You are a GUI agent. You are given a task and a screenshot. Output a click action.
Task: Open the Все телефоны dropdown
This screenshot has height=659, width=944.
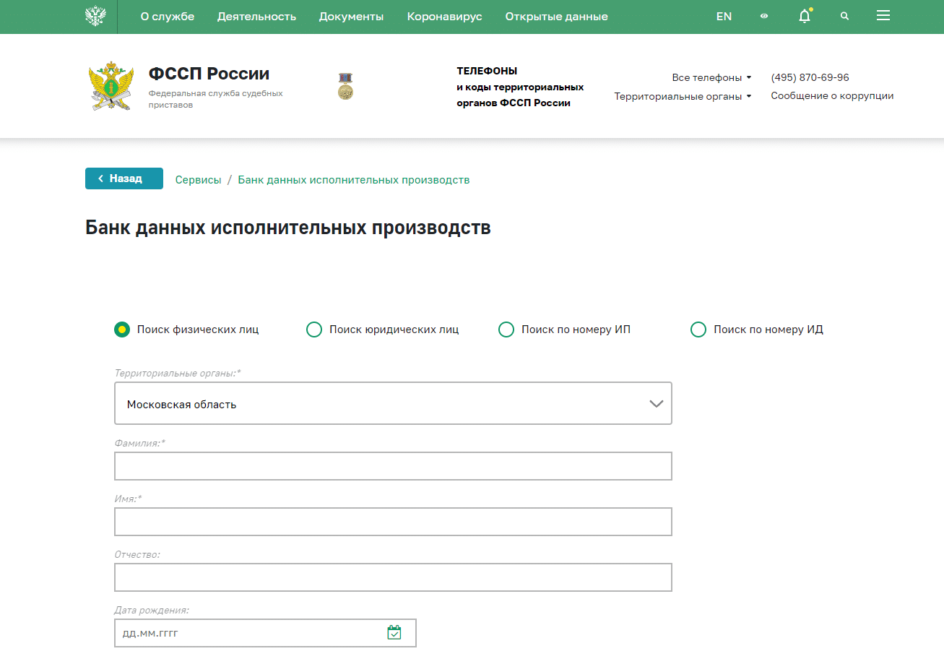(711, 77)
